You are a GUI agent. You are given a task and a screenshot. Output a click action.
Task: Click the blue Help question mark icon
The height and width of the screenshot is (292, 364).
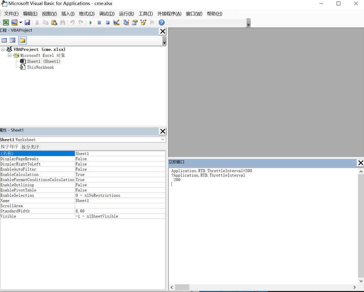pos(161,23)
